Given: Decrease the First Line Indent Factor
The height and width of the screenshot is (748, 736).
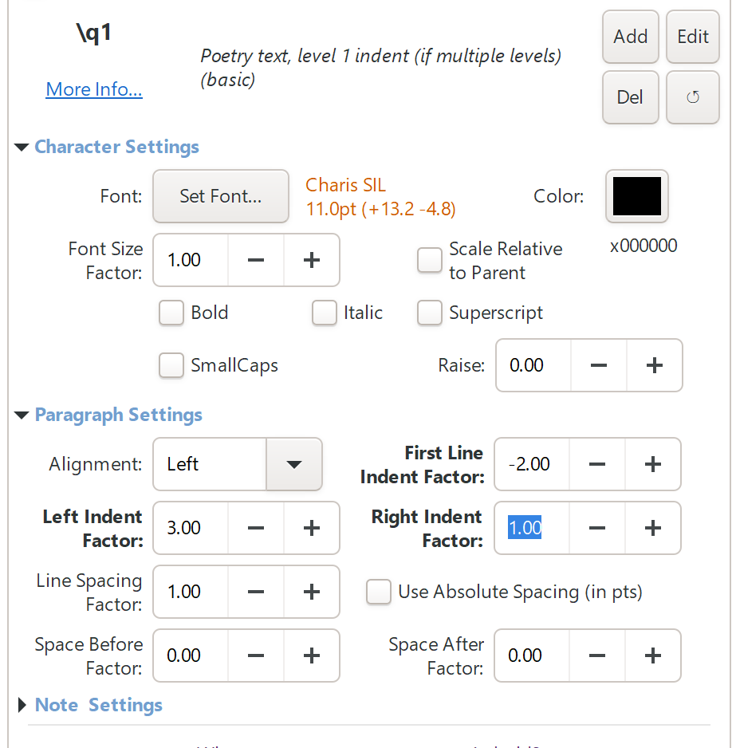Looking at the screenshot, I should [x=597, y=464].
